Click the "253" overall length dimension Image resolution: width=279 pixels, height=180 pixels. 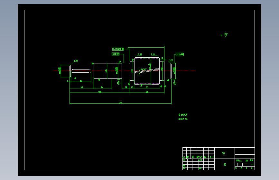click(x=120, y=103)
